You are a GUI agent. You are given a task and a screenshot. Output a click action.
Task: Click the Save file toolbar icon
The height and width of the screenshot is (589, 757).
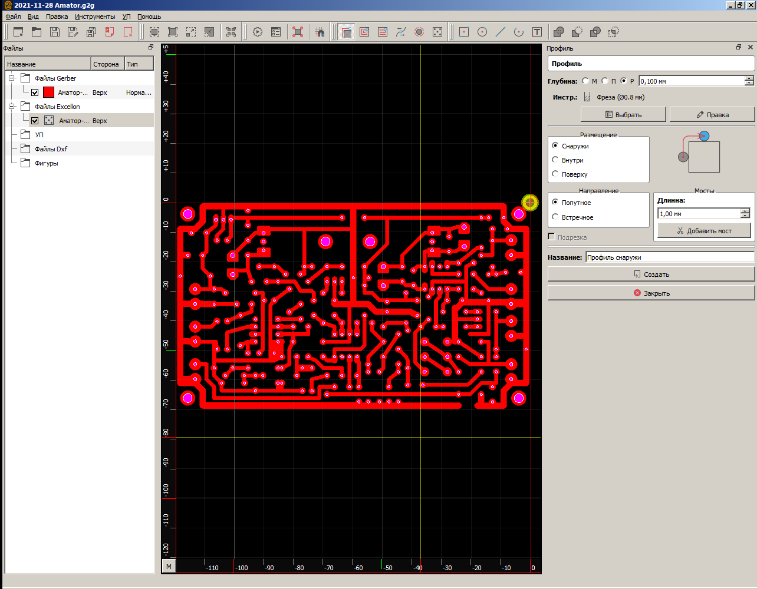[x=55, y=32]
